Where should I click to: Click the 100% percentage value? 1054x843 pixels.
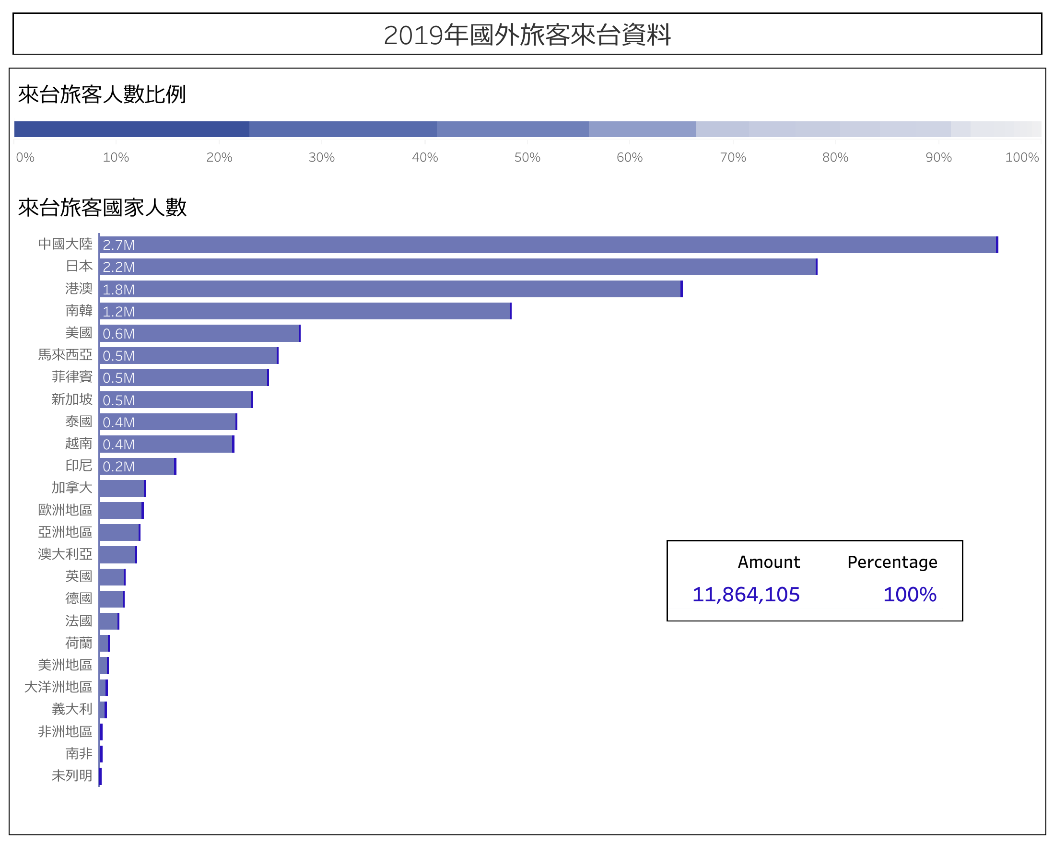(910, 594)
